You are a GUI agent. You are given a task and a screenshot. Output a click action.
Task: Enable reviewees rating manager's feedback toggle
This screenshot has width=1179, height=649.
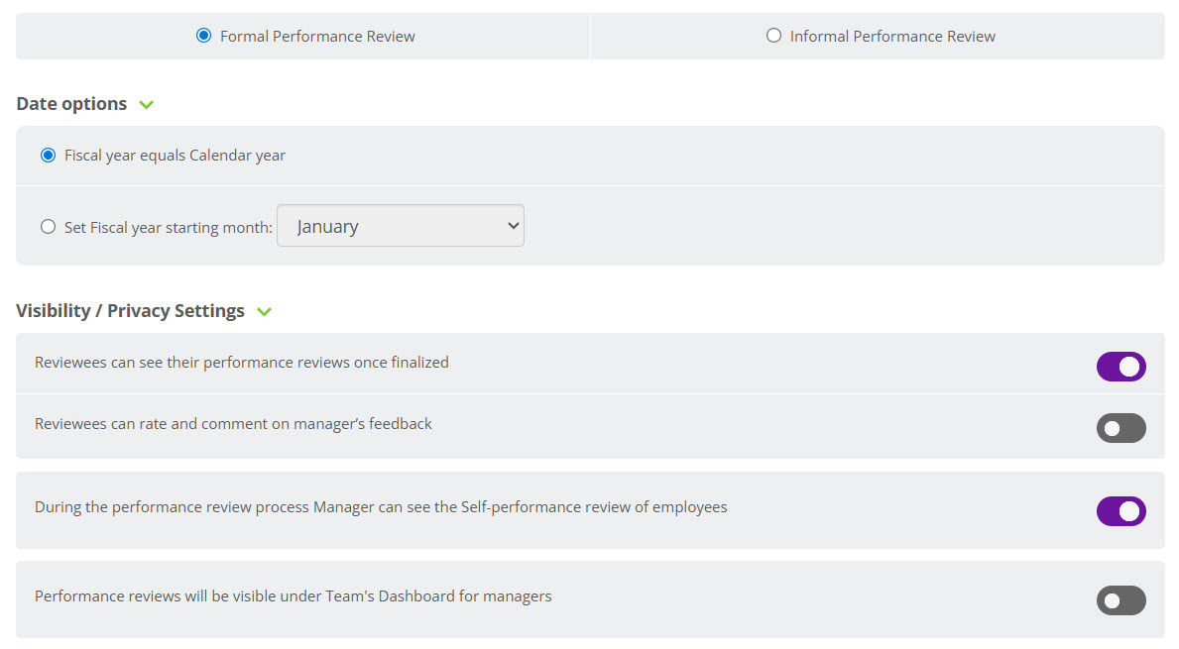click(x=1120, y=428)
